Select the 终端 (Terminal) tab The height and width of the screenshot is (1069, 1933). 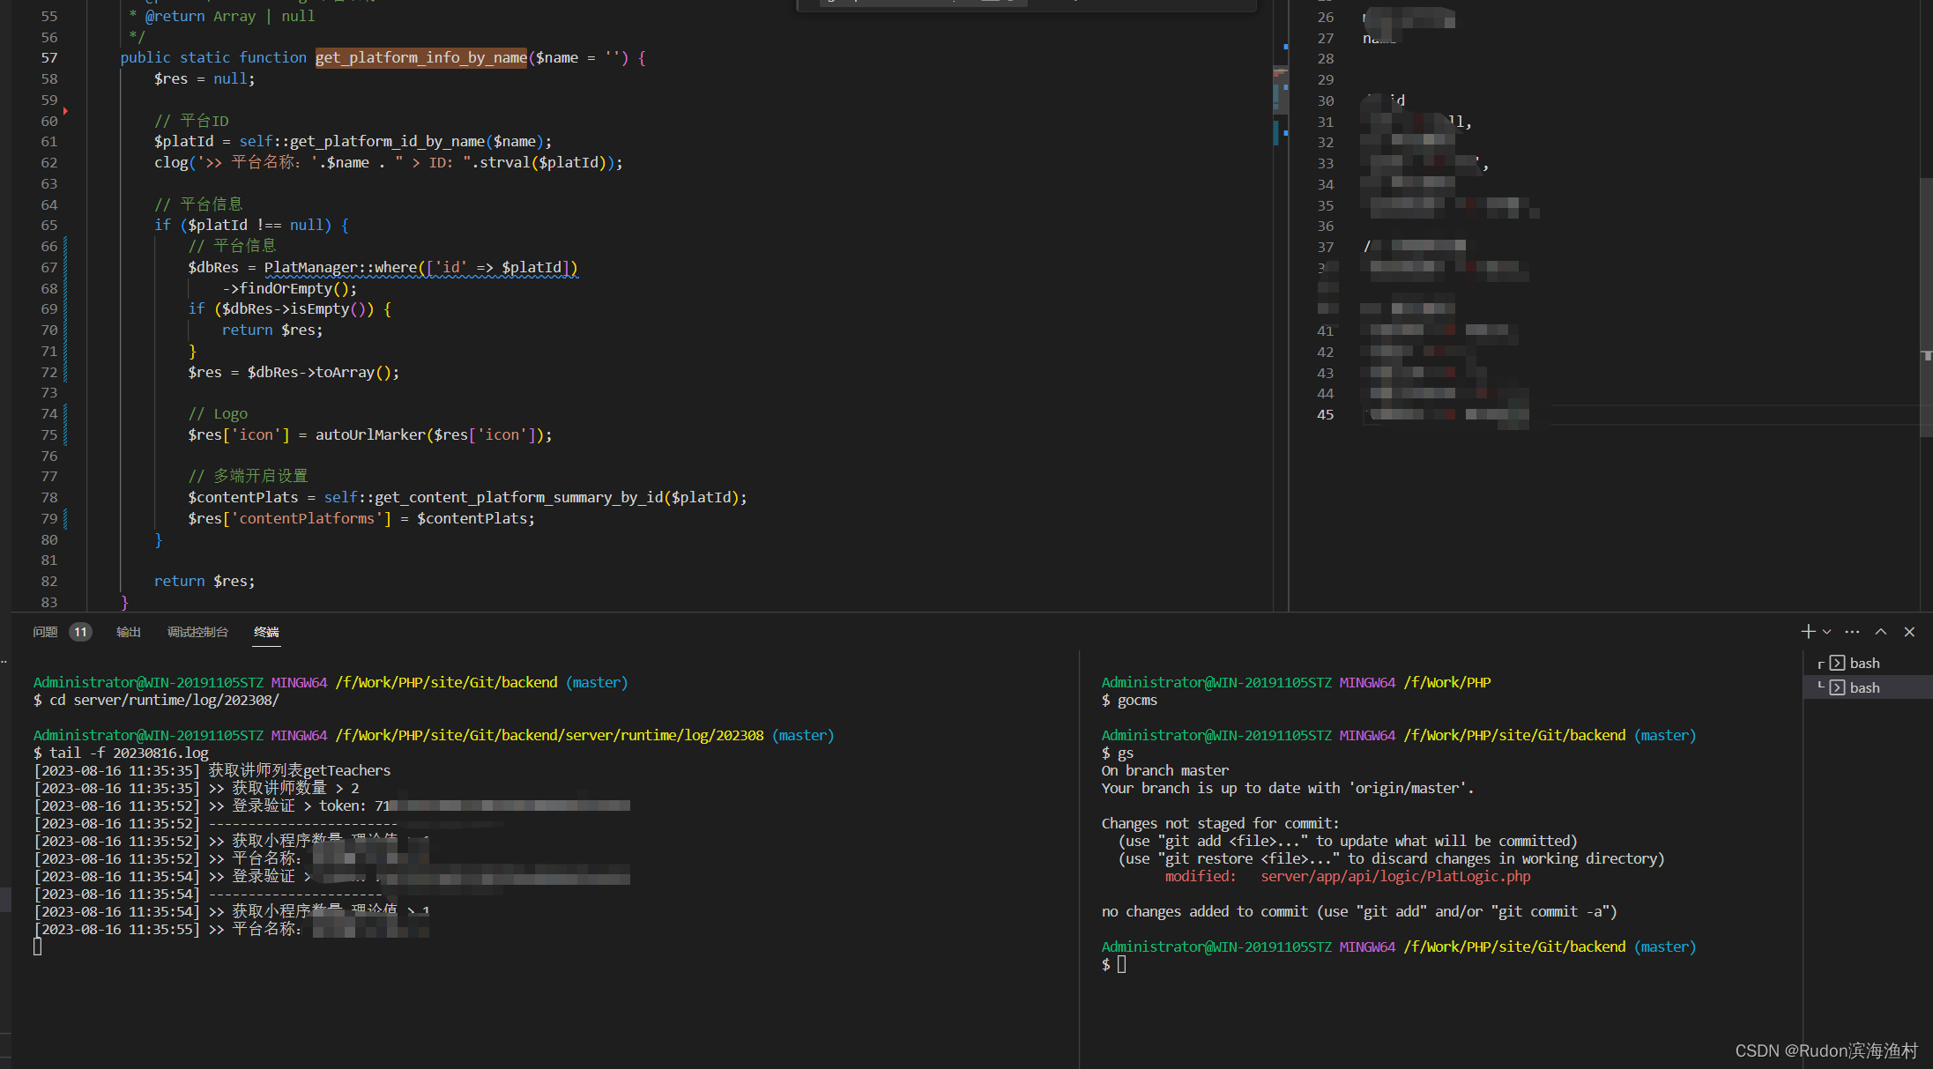pos(266,632)
